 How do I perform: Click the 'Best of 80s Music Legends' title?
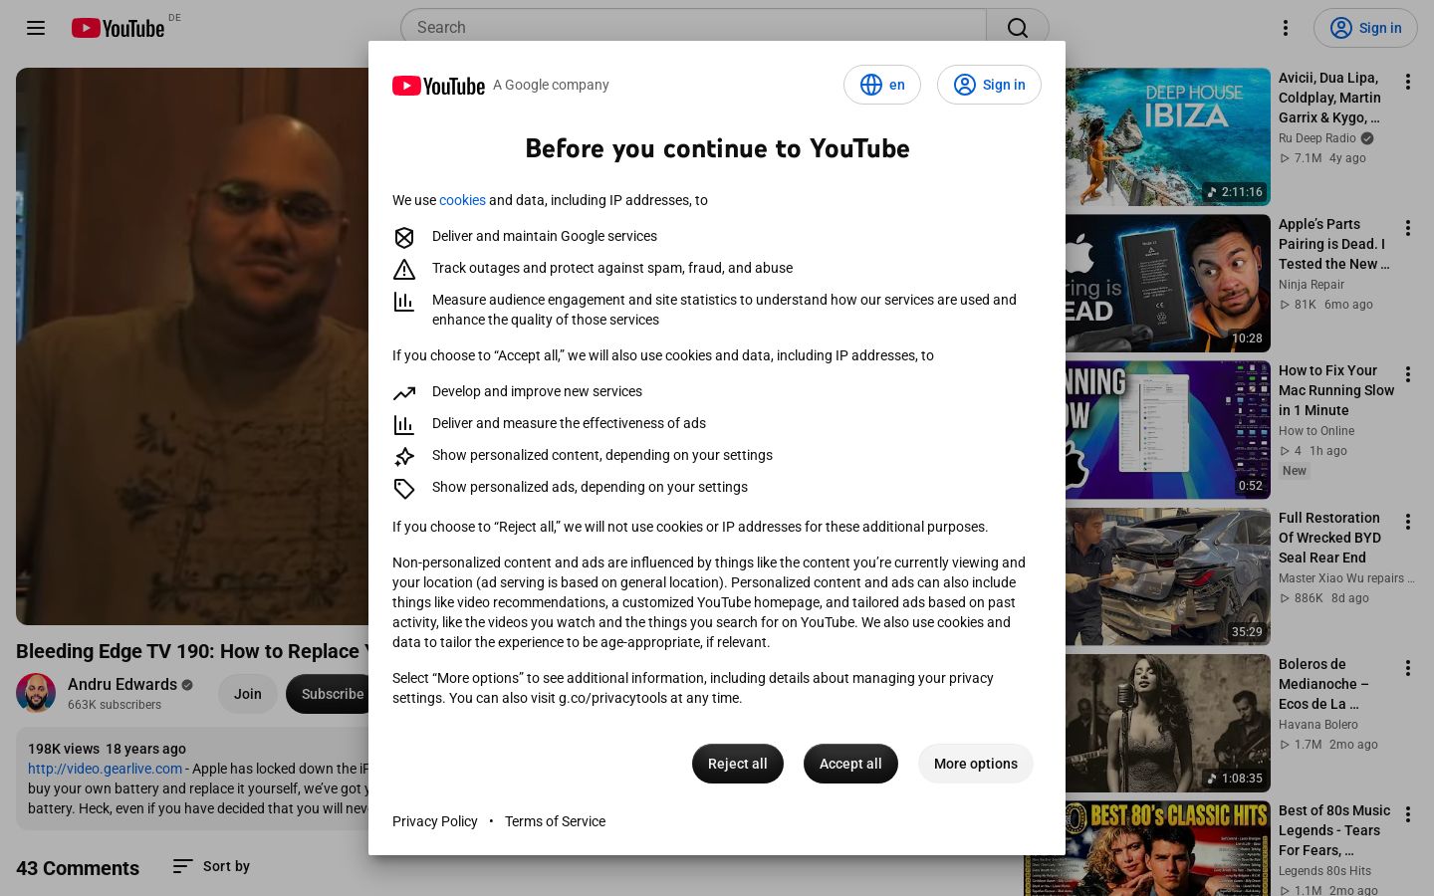tap(1334, 830)
